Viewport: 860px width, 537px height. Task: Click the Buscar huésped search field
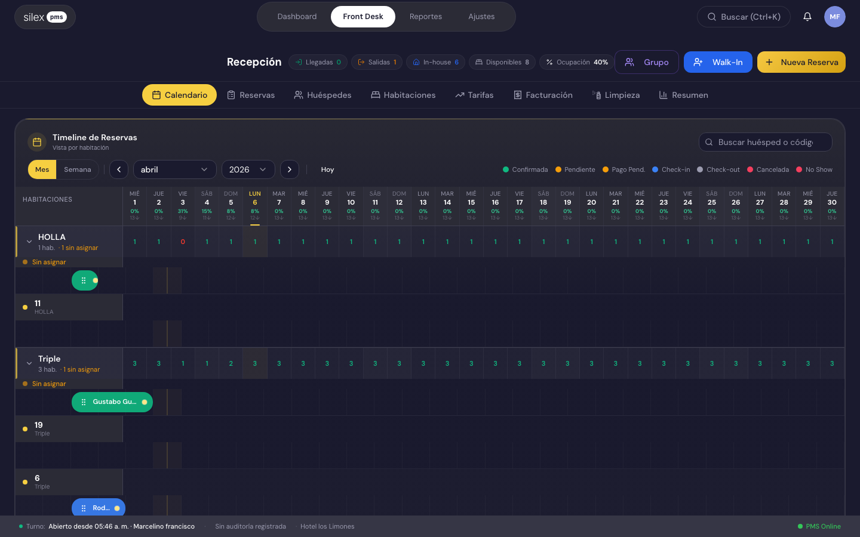[765, 142]
